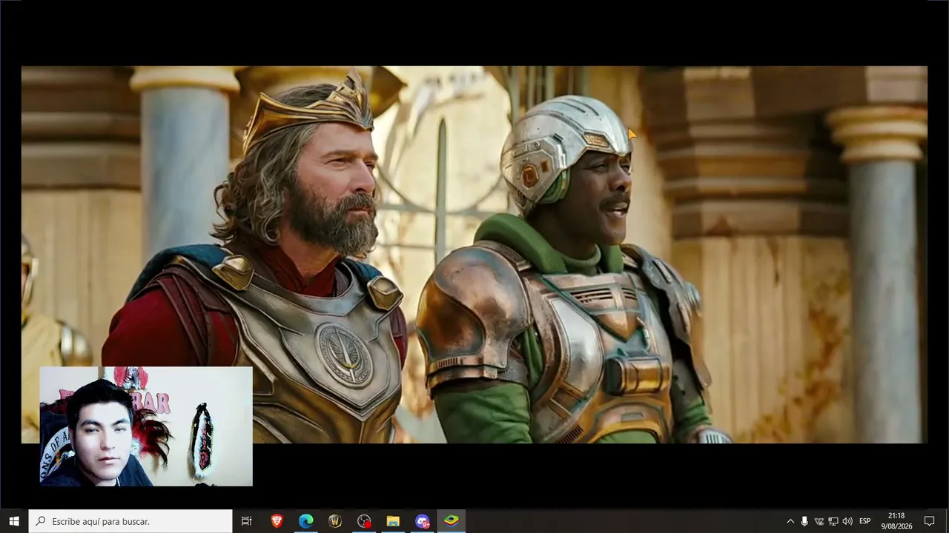Switch to Microsoft Edge in the taskbar
The image size is (949, 533).
pyautogui.click(x=305, y=521)
